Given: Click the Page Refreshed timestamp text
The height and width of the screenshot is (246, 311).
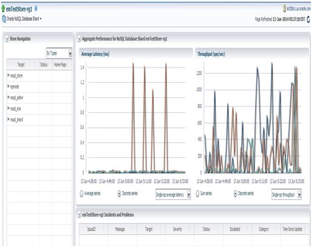Looking at the screenshot, I should pos(280,19).
